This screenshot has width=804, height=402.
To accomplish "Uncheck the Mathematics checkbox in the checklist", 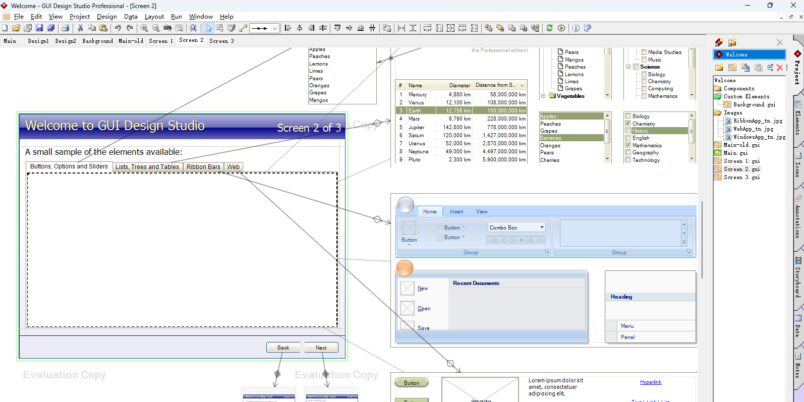I will [628, 145].
